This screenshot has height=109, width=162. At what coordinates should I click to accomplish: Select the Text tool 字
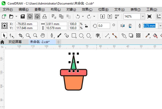coord(98,36)
